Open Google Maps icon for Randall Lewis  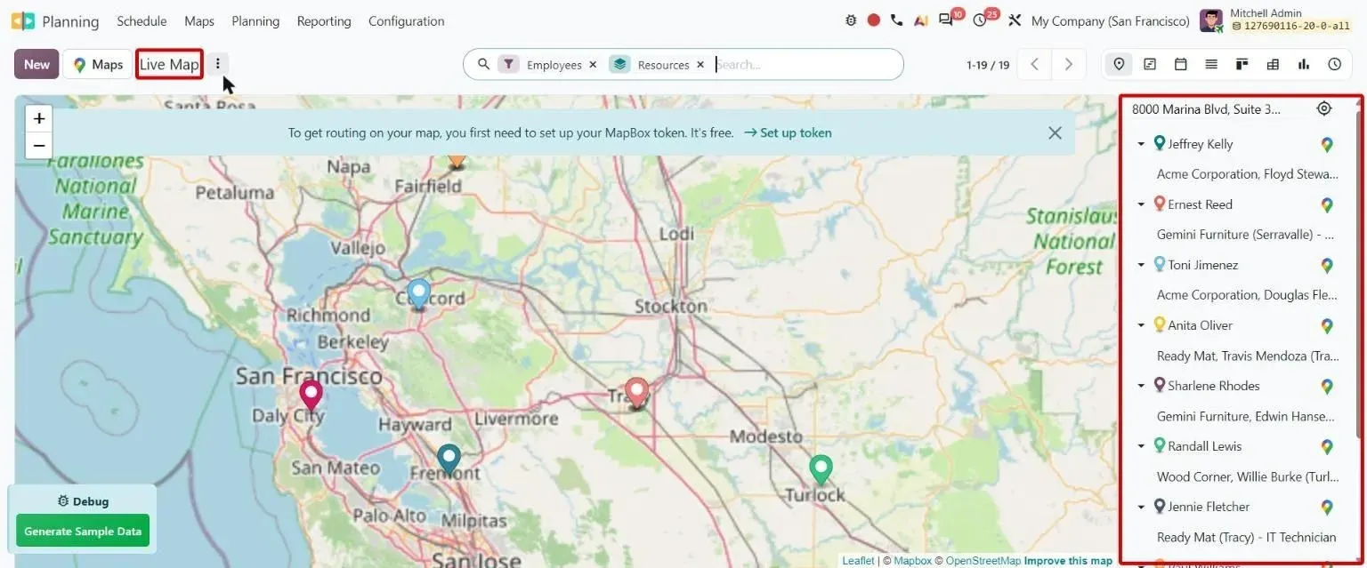(1327, 446)
